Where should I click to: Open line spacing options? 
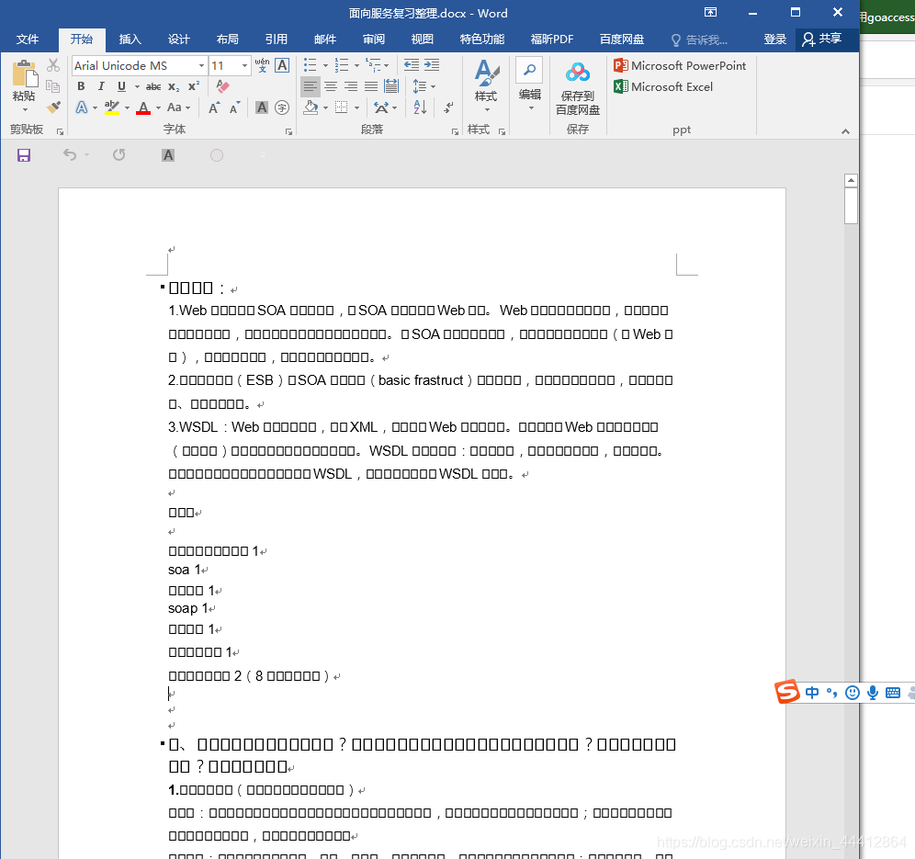[x=424, y=86]
